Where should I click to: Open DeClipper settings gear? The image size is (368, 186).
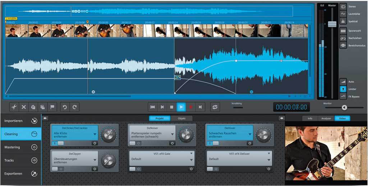(x=95, y=169)
